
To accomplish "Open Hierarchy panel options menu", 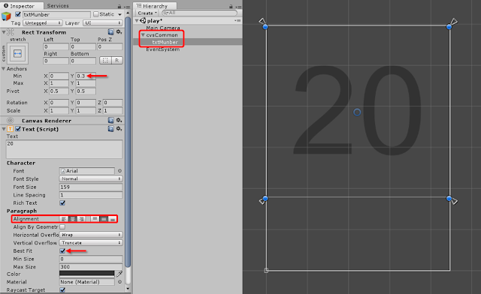I will (238, 7).
